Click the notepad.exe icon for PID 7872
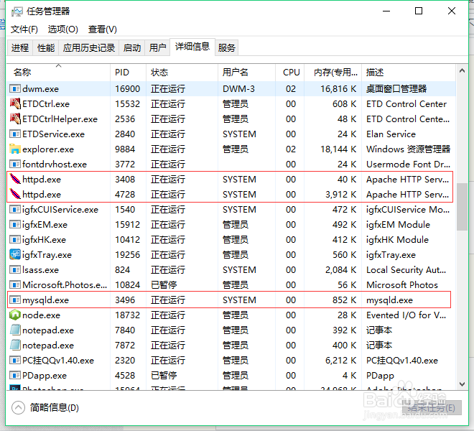Viewport: 474px width, 431px height. [x=15, y=345]
